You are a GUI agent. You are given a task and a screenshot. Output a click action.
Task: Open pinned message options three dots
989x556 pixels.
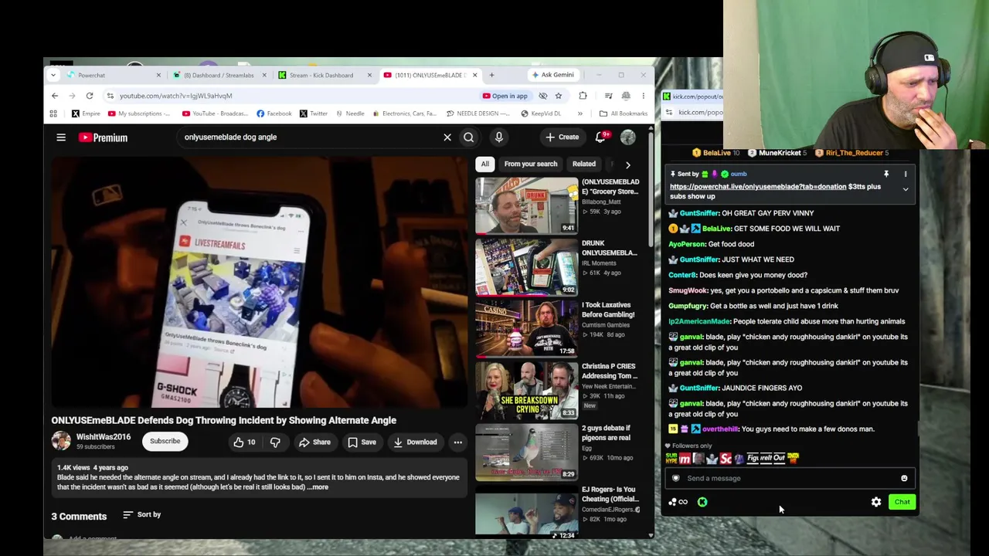click(x=906, y=174)
